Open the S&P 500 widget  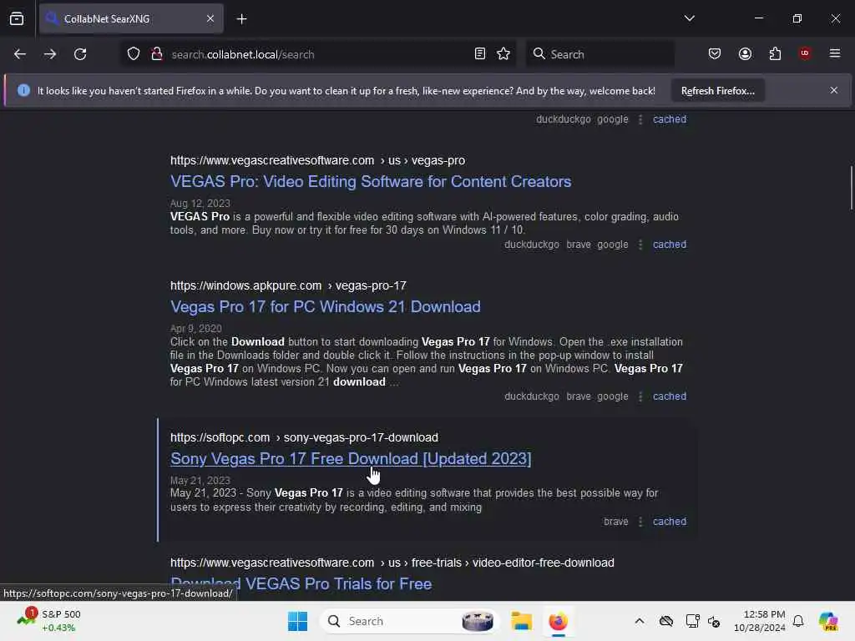(49, 621)
